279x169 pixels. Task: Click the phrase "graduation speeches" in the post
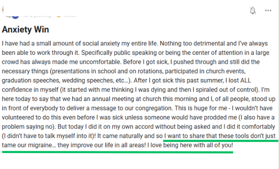pos(31,80)
